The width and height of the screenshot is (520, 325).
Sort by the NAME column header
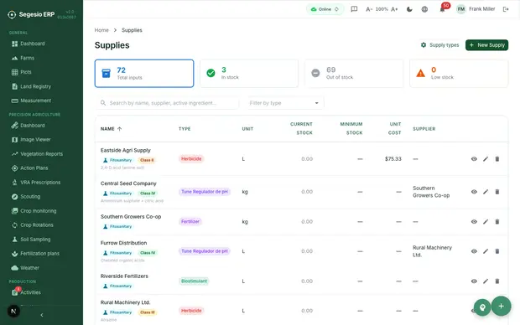coord(111,129)
